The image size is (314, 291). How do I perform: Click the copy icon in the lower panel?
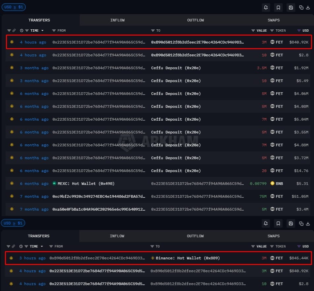tap(301, 223)
